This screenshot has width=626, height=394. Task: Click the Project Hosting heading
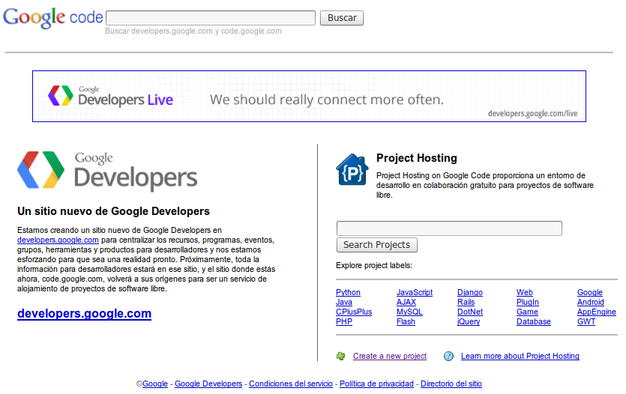[x=416, y=158]
